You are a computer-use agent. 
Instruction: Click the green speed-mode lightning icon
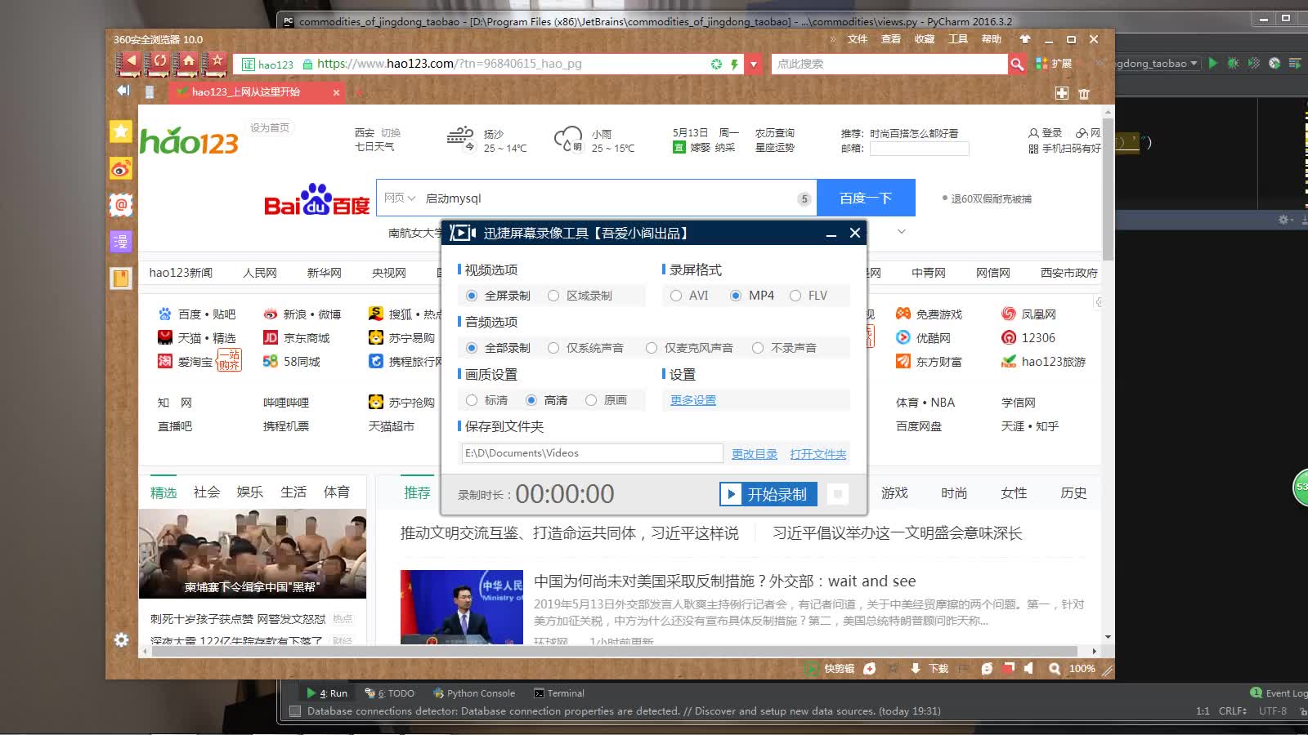(734, 64)
